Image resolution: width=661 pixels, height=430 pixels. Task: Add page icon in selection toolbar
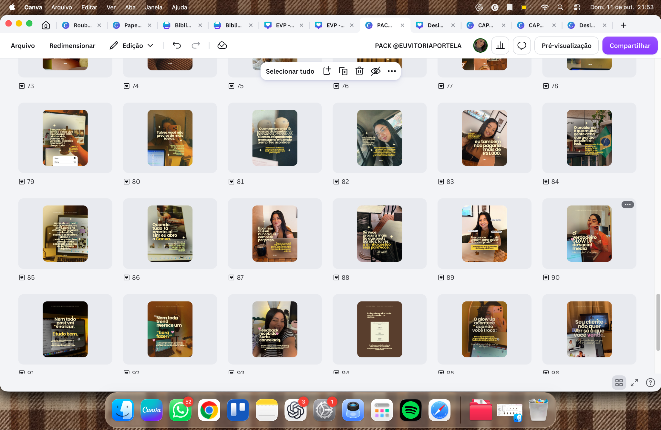pos(327,71)
